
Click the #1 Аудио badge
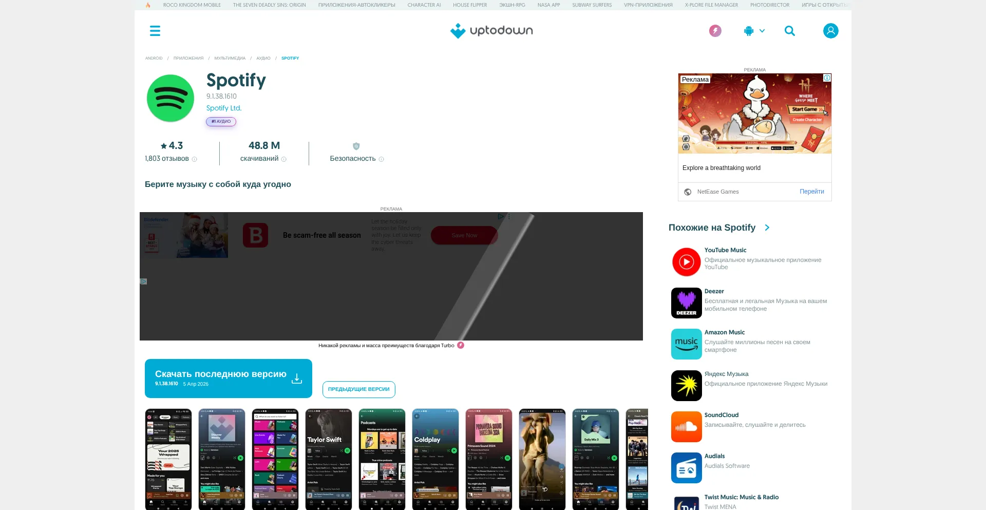click(x=221, y=122)
